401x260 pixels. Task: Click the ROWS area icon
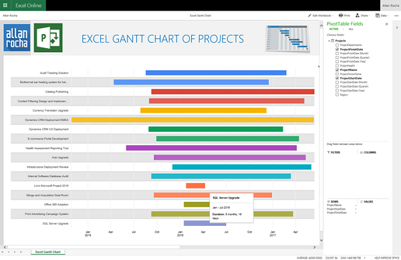pyautogui.click(x=328, y=202)
